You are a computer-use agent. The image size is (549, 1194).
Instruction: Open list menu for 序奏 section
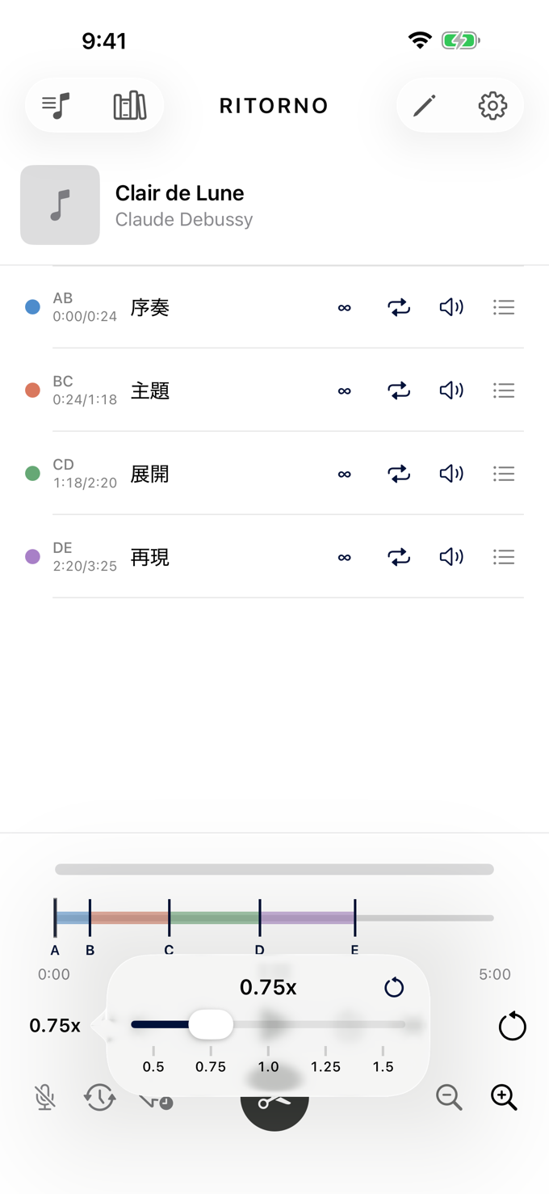[x=504, y=307]
